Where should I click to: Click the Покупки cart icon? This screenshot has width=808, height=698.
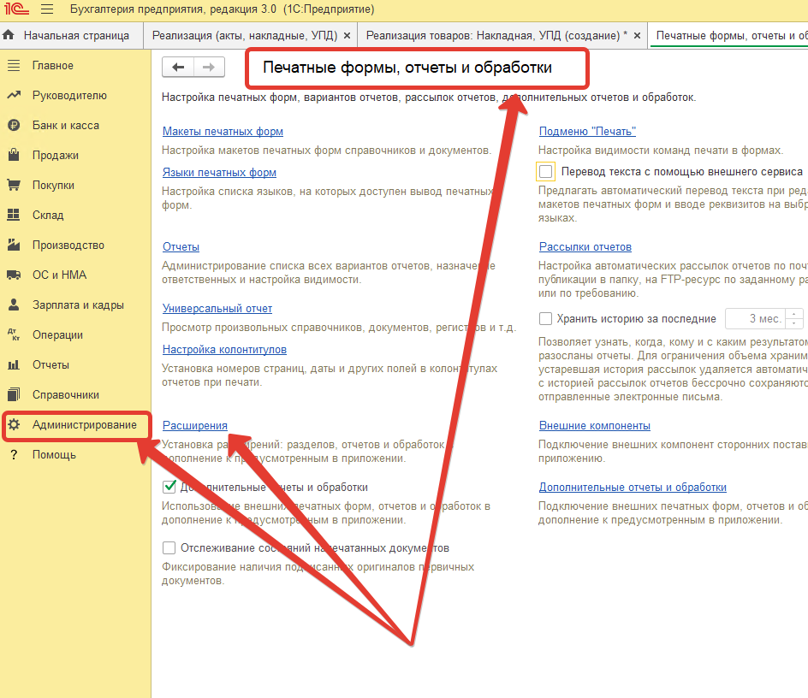(14, 185)
